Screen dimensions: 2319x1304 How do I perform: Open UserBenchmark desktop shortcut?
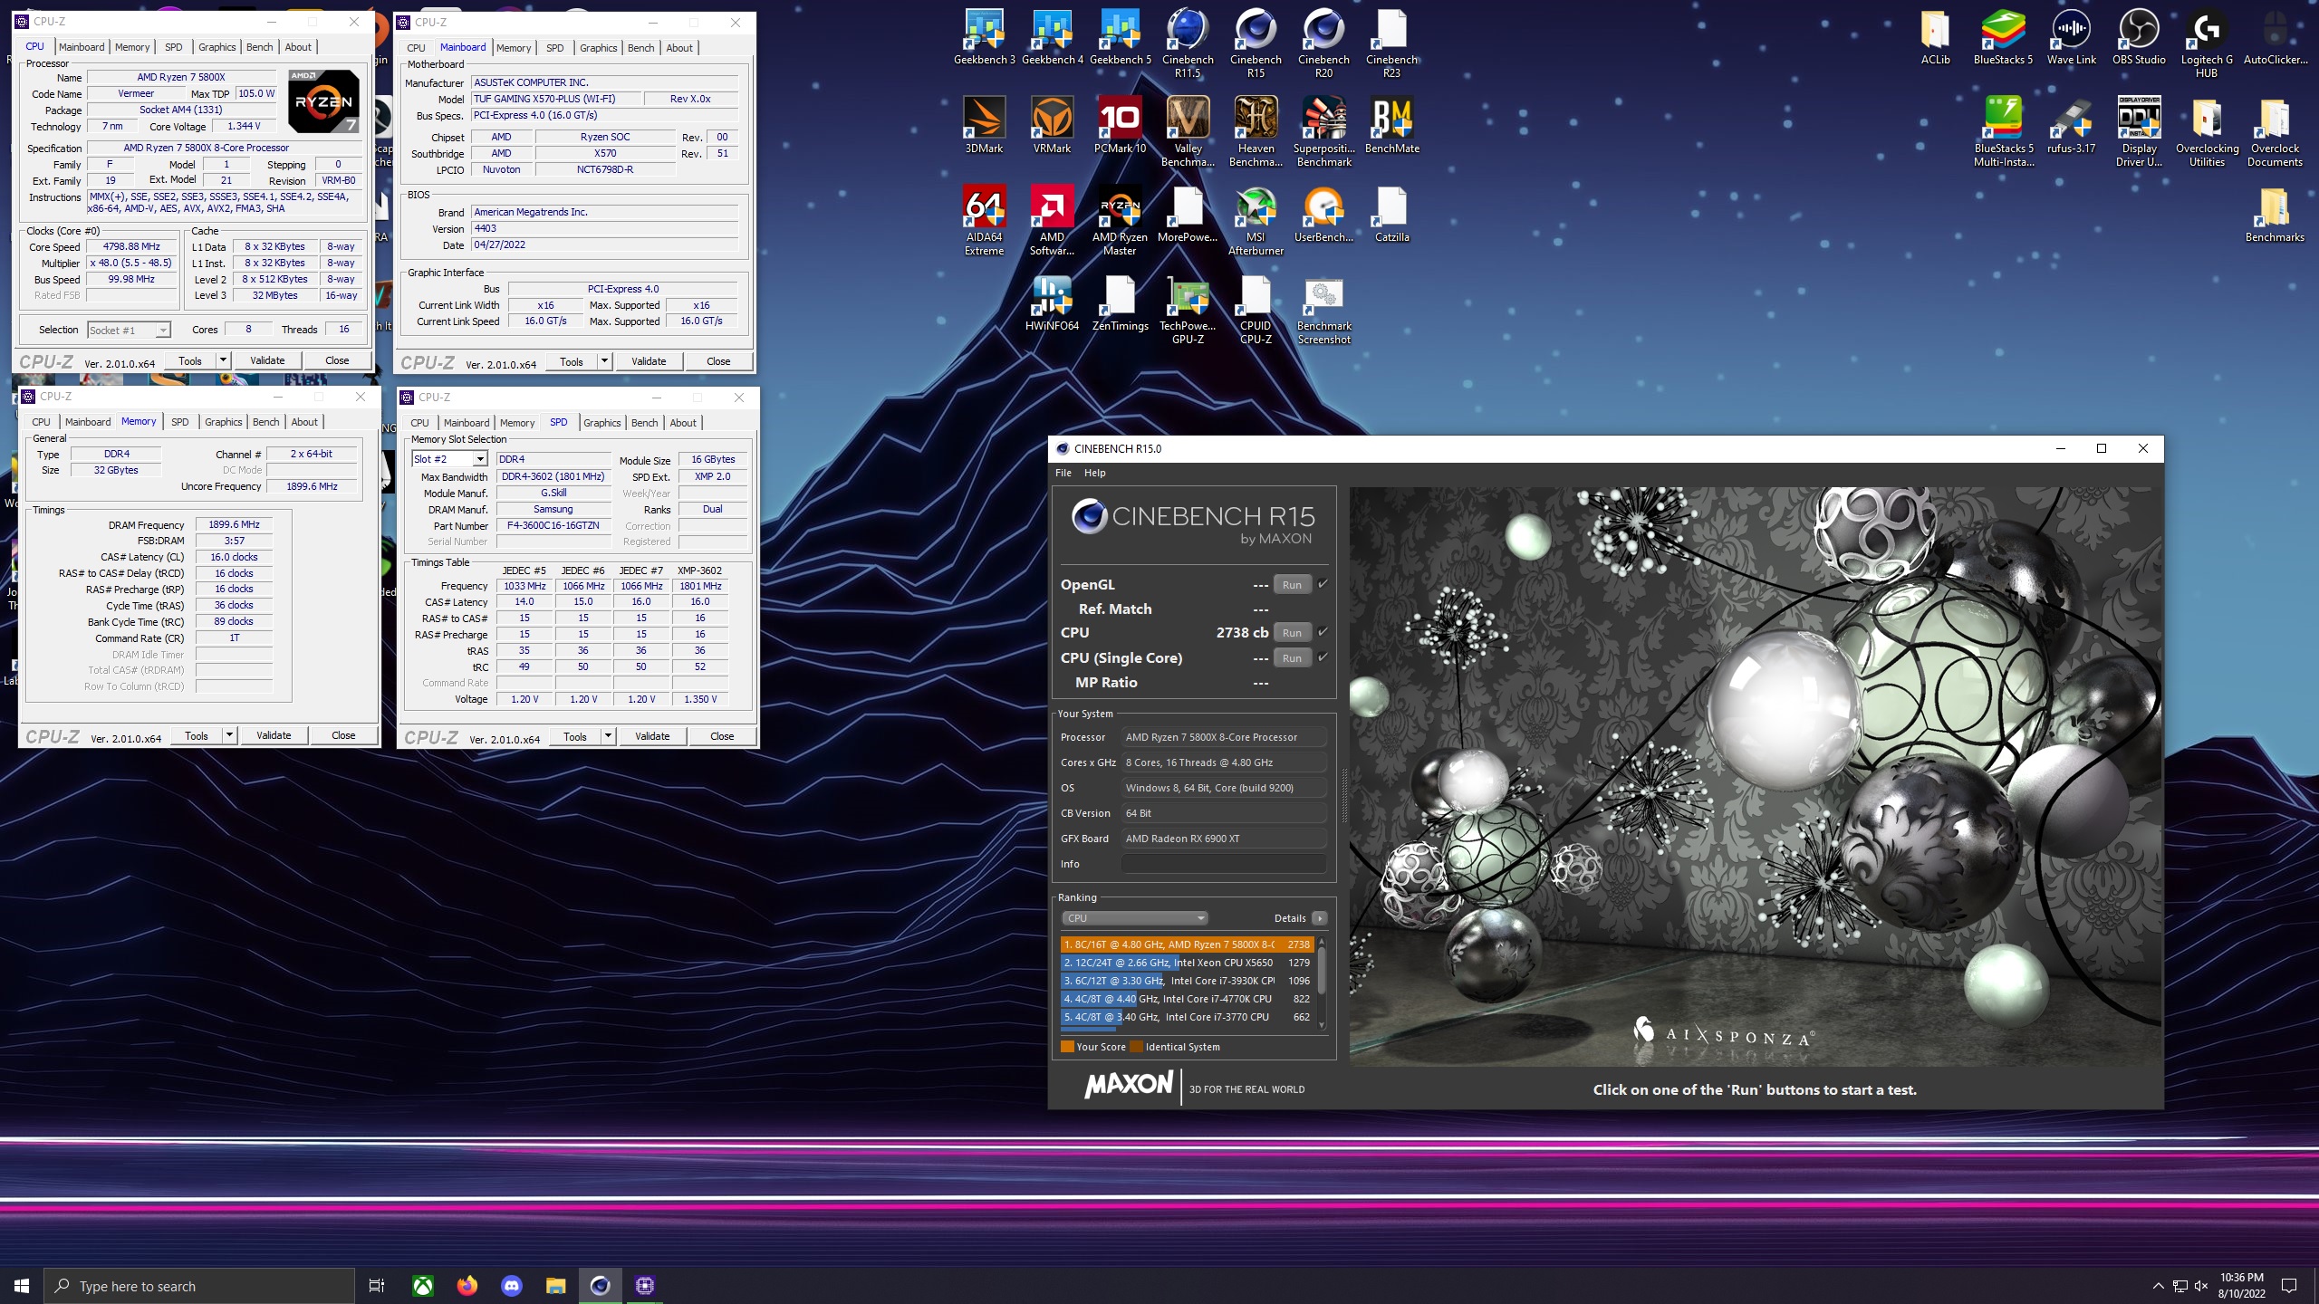click(1323, 214)
